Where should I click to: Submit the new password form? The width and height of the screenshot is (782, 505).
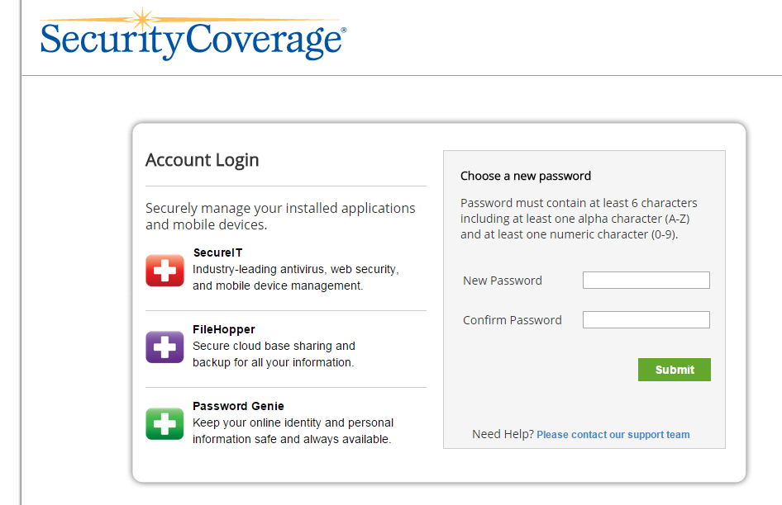click(675, 370)
